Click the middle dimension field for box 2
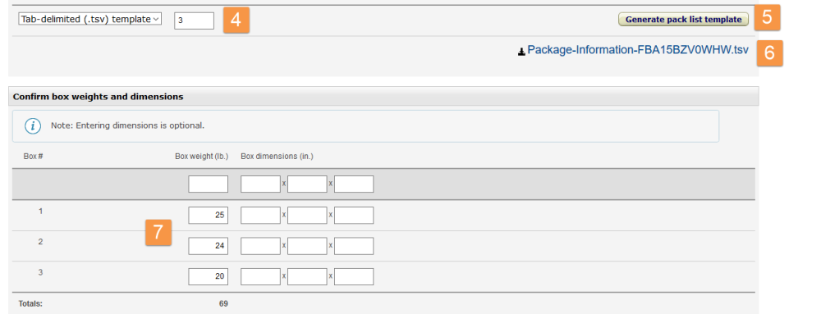The height and width of the screenshot is (314, 821). tap(307, 246)
